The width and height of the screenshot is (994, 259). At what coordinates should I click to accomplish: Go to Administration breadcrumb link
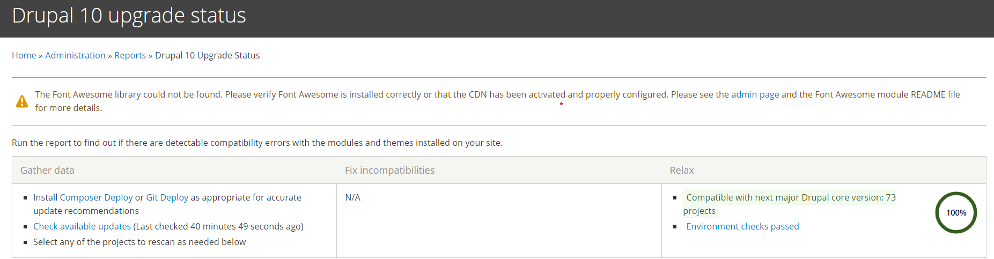point(75,55)
